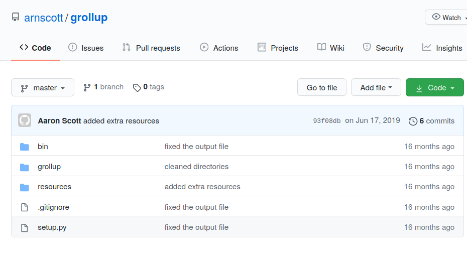Open the Pull requests tab
The height and width of the screenshot is (271, 467).
pyautogui.click(x=151, y=48)
